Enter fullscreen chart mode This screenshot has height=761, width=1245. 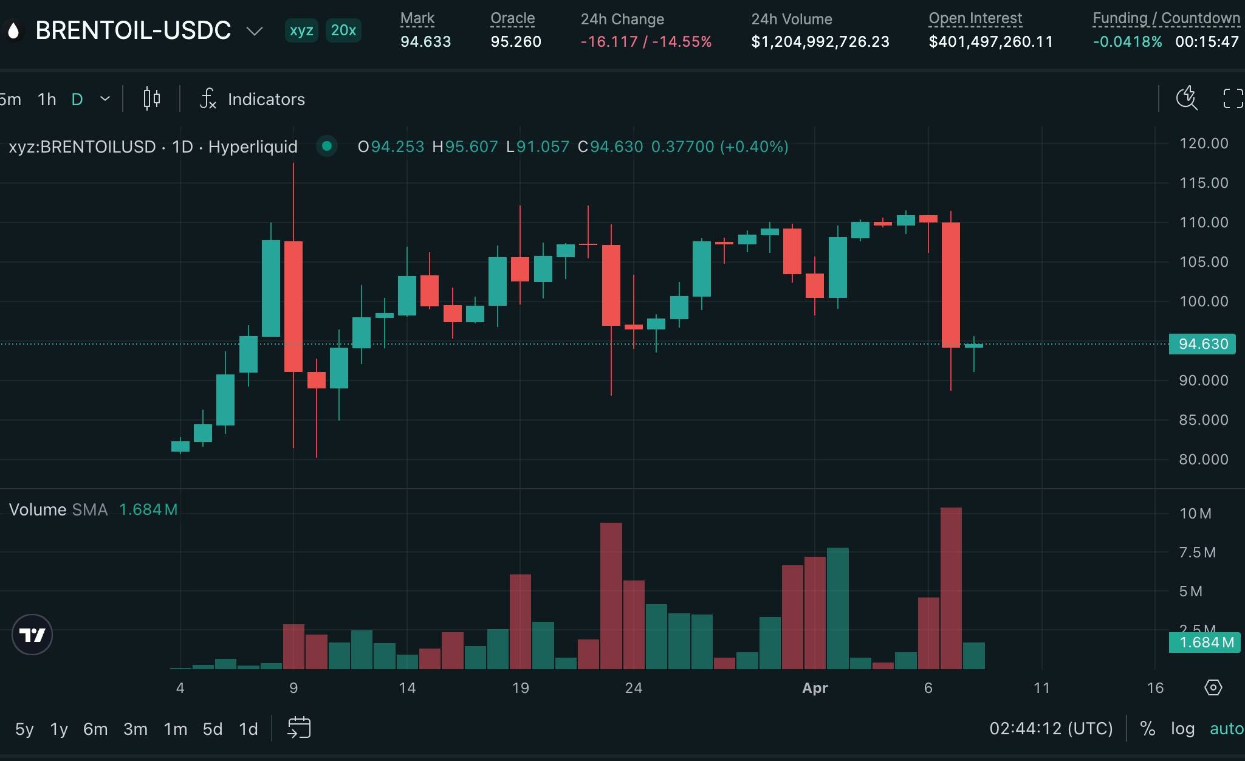[x=1232, y=98]
